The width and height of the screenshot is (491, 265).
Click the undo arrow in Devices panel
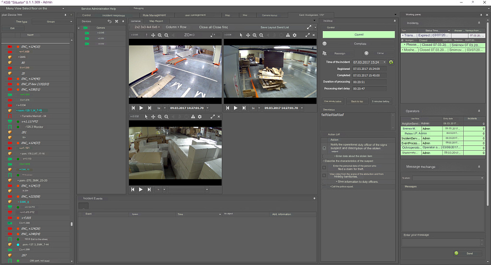[x=109, y=22]
